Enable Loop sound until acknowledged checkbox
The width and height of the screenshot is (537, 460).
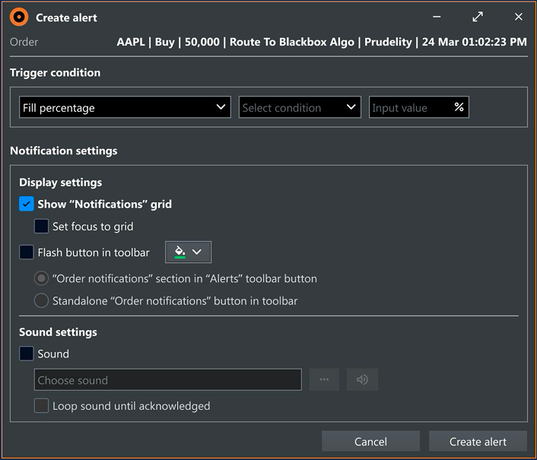coord(41,406)
